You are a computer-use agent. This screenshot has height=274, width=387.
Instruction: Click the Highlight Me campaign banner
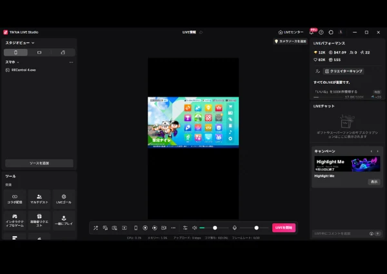(x=347, y=164)
